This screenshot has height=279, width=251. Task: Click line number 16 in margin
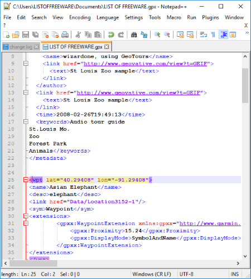[11, 114]
